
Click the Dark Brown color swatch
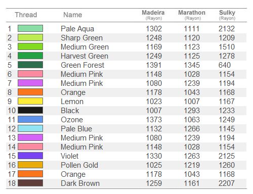coord(30,183)
